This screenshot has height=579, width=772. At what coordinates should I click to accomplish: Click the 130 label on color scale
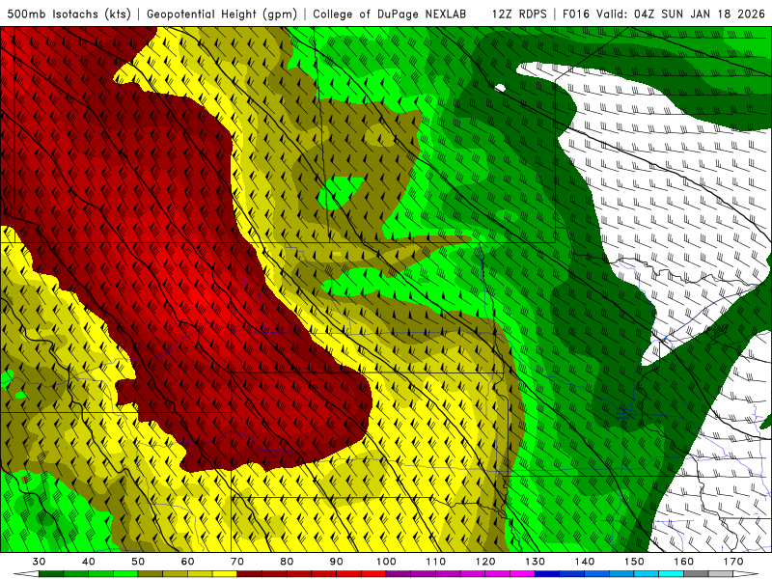(535, 562)
